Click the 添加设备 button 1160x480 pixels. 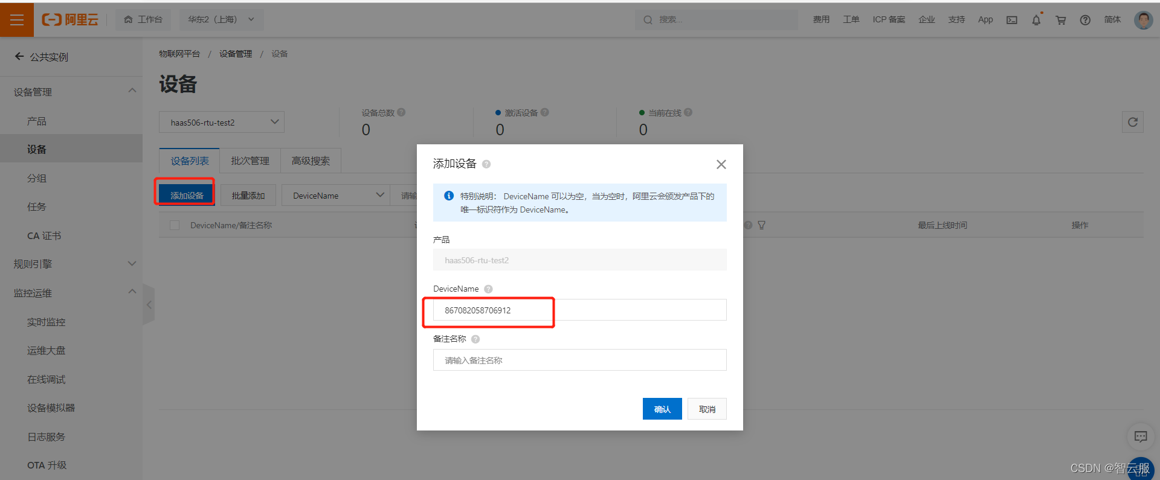point(186,195)
